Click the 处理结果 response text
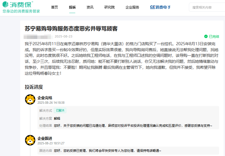Screen dimensions: 225x156 click(x=133, y=126)
